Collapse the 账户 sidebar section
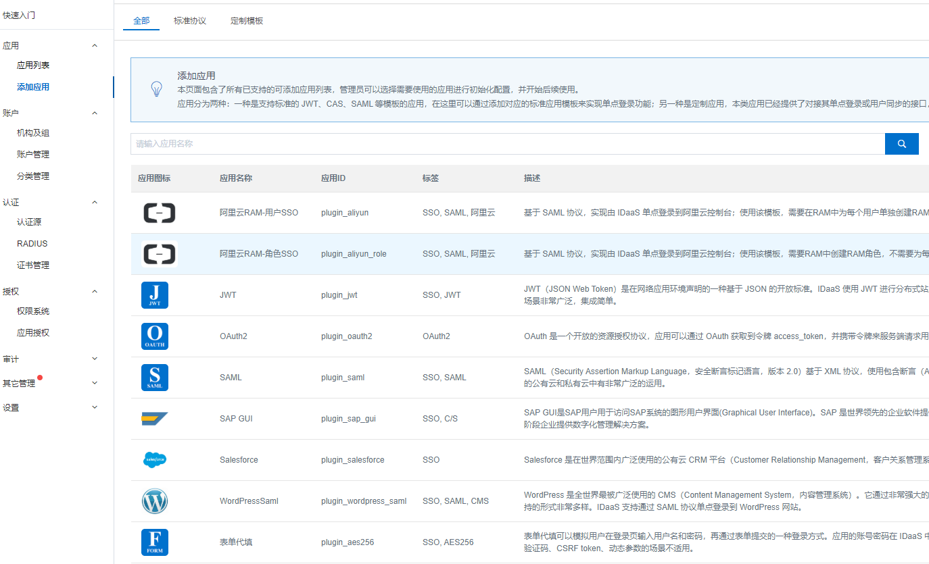Image resolution: width=929 pixels, height=564 pixels. [95, 113]
